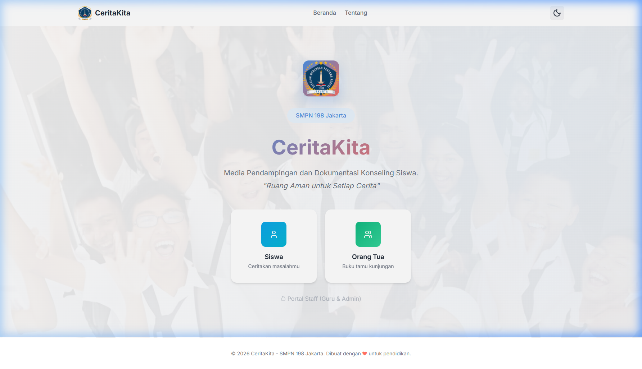This screenshot has height=369, width=642.
Task: Click the Media Pendampingan subtitle text
Action: tap(321, 172)
